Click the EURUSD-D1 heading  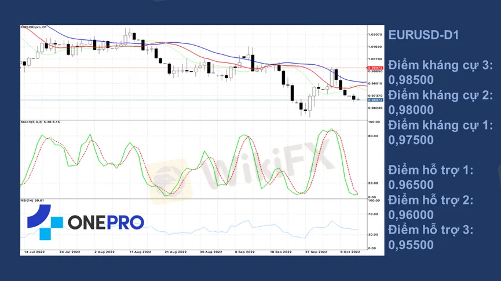click(423, 35)
